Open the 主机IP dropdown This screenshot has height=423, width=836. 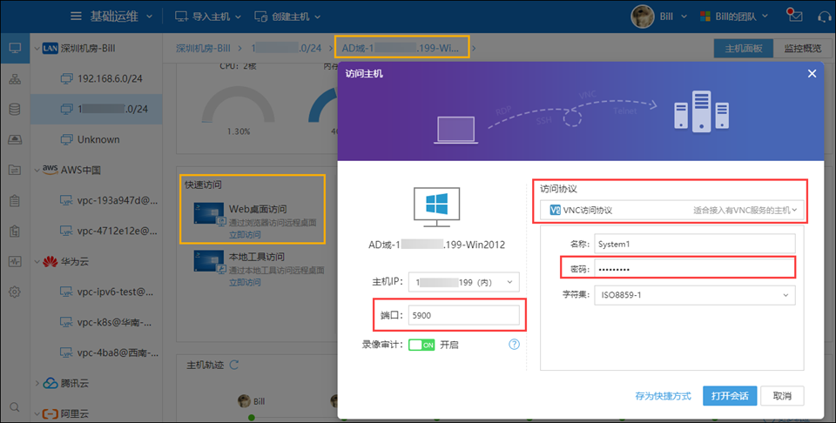tap(463, 282)
